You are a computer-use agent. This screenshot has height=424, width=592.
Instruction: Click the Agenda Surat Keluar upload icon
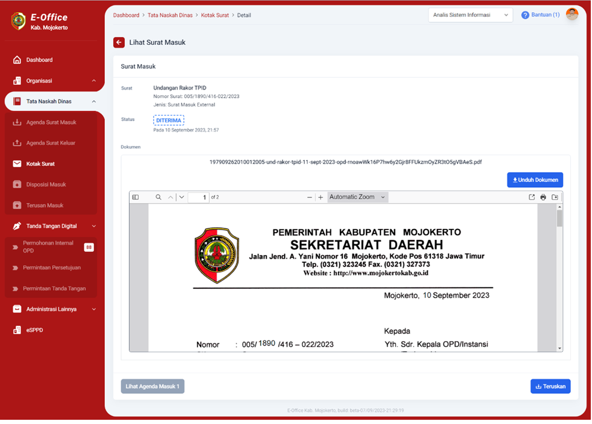17,143
